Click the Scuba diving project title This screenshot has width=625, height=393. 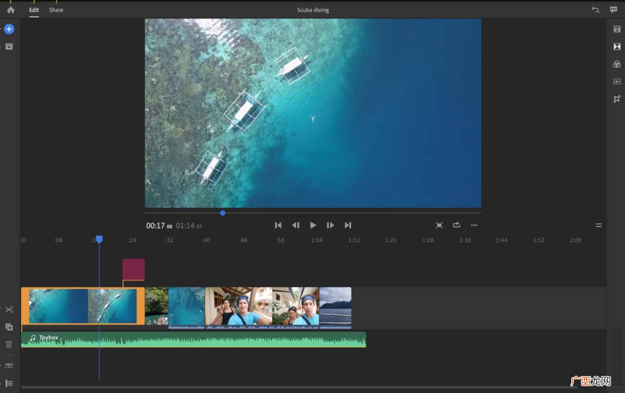coord(313,10)
